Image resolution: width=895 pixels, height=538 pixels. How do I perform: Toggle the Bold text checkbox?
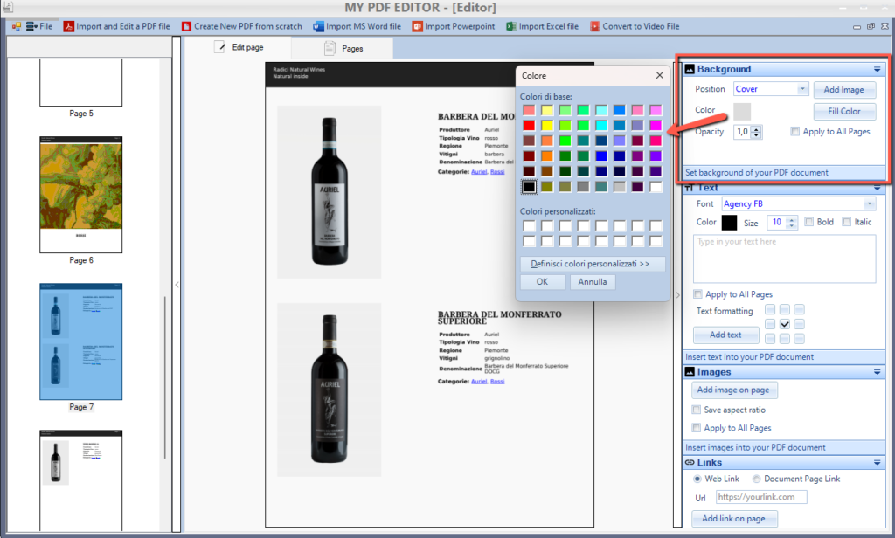click(809, 222)
